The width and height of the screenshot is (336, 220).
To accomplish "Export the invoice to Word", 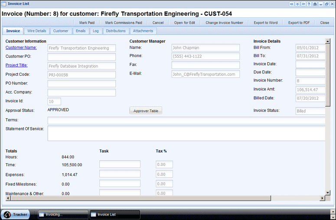I will tap(266, 23).
